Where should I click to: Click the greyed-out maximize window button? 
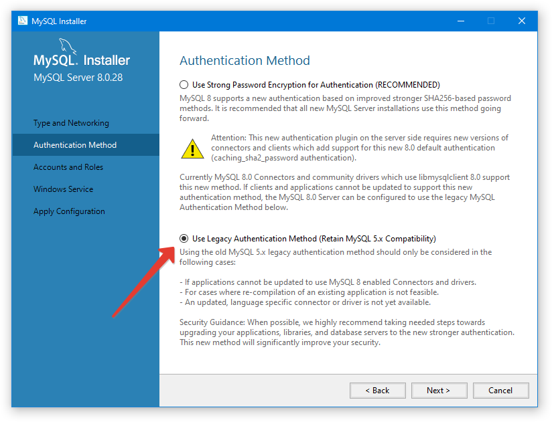click(x=491, y=21)
